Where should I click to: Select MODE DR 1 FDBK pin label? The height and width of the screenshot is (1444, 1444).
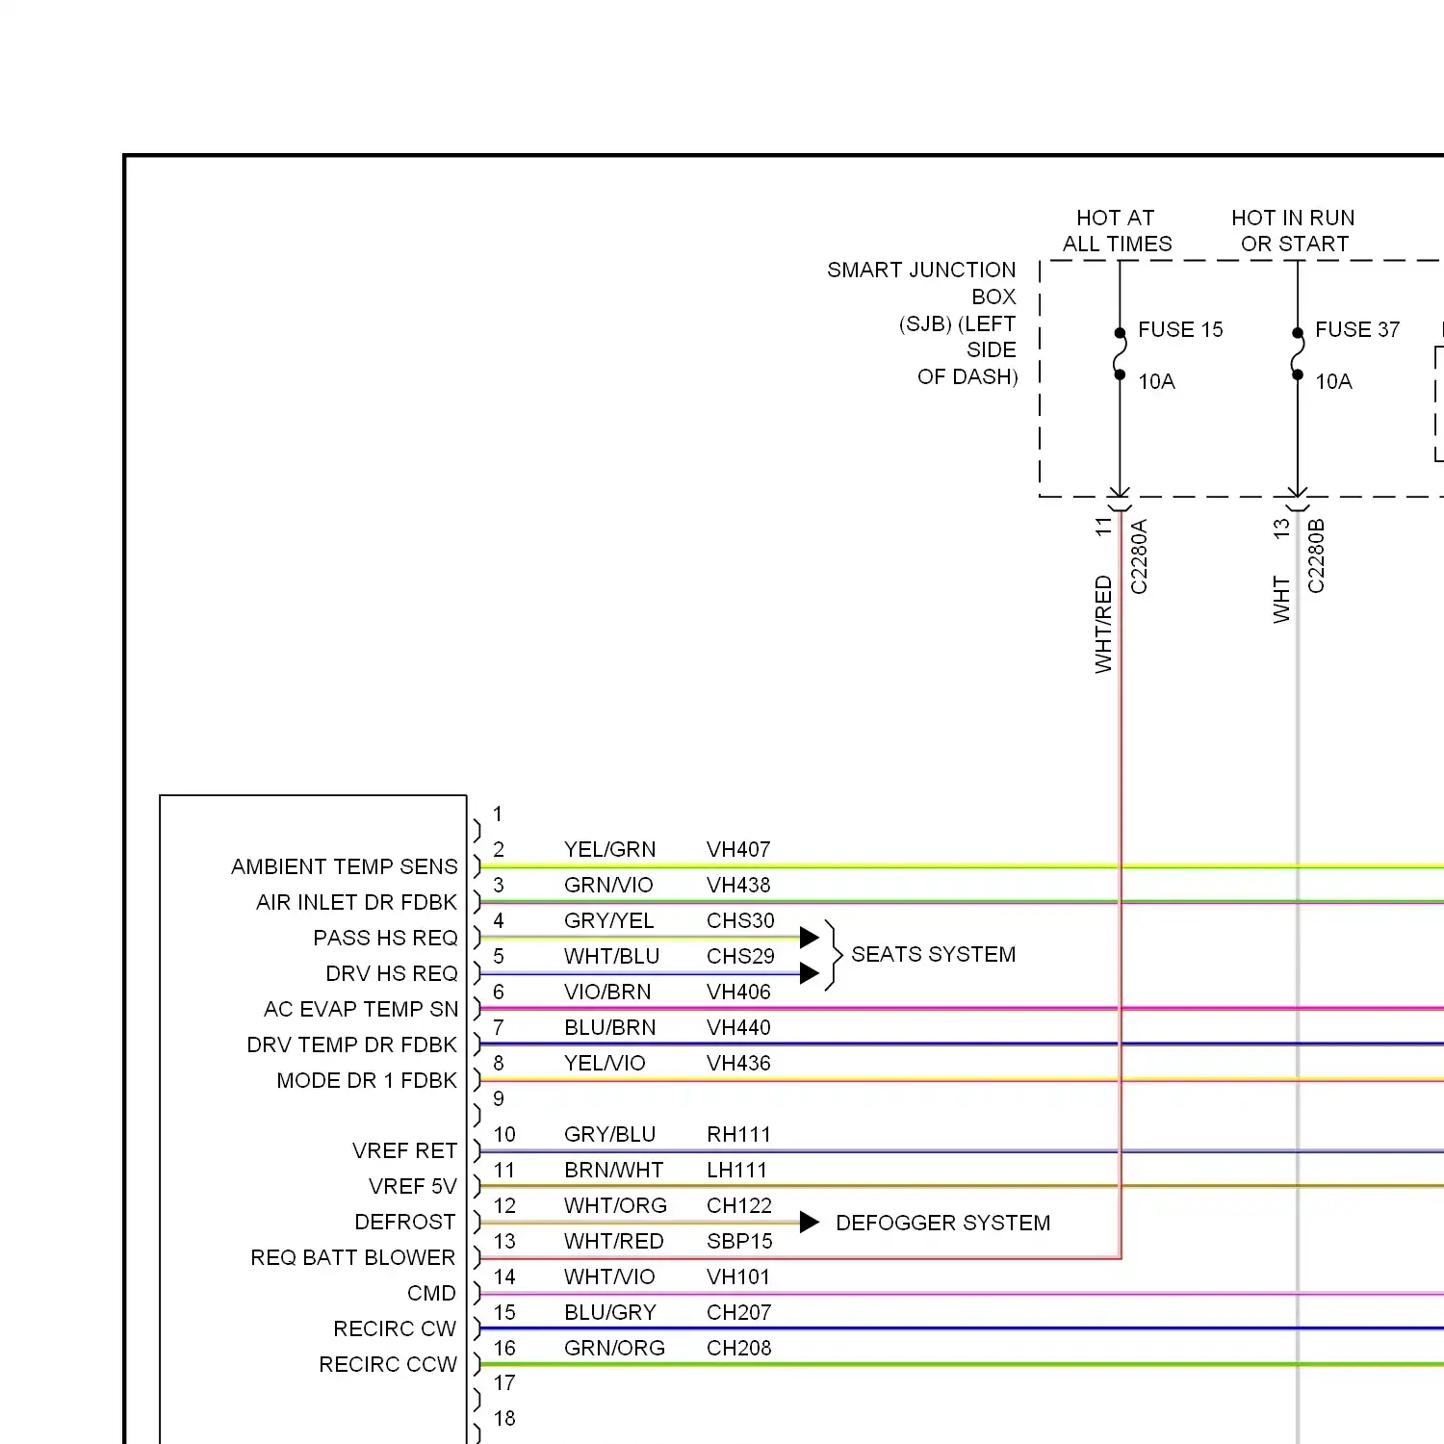(367, 1080)
